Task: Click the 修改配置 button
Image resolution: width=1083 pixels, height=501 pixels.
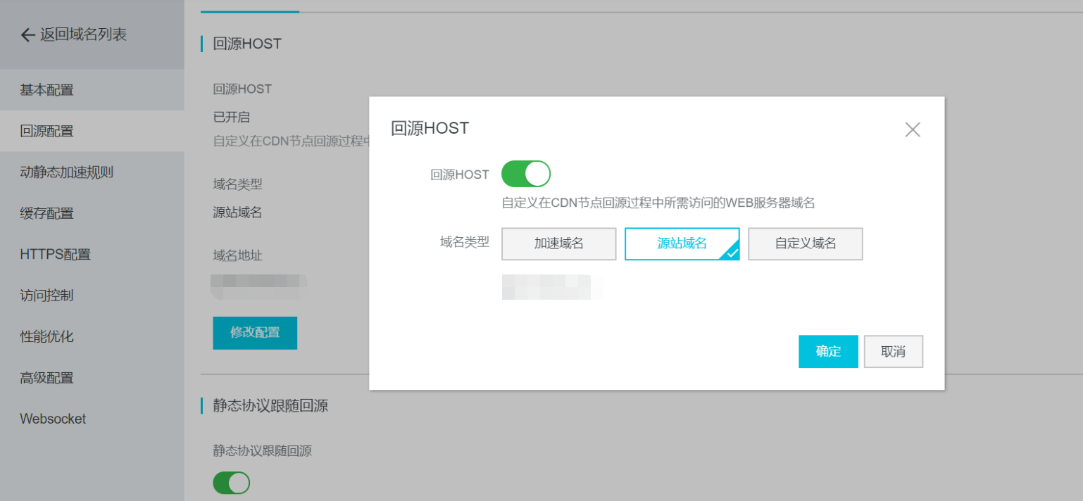Action: point(255,333)
